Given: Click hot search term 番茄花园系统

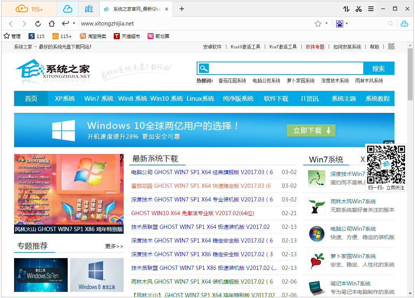Looking at the screenshot, I should pyautogui.click(x=232, y=81).
